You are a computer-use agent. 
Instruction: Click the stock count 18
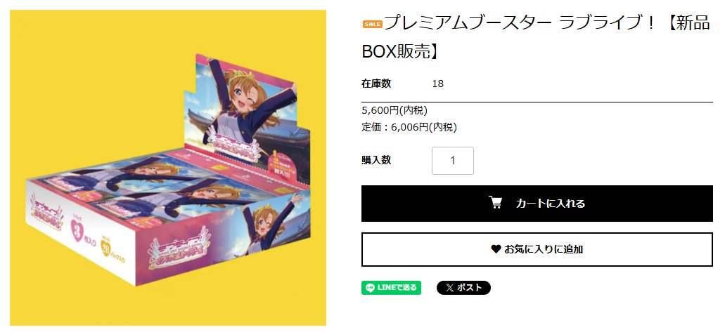[x=438, y=84]
